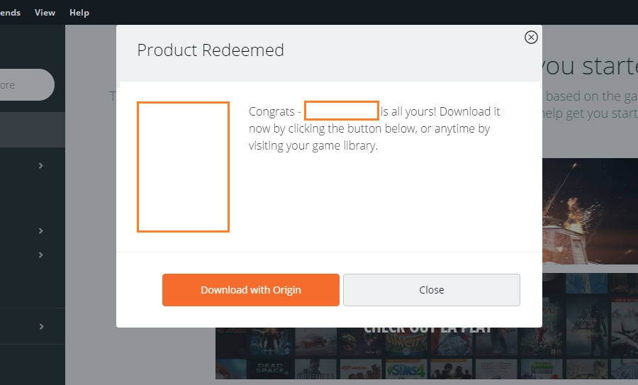Expand the second sidebar chevron from the top
Image resolution: width=638 pixels, height=385 pixels.
(x=41, y=230)
